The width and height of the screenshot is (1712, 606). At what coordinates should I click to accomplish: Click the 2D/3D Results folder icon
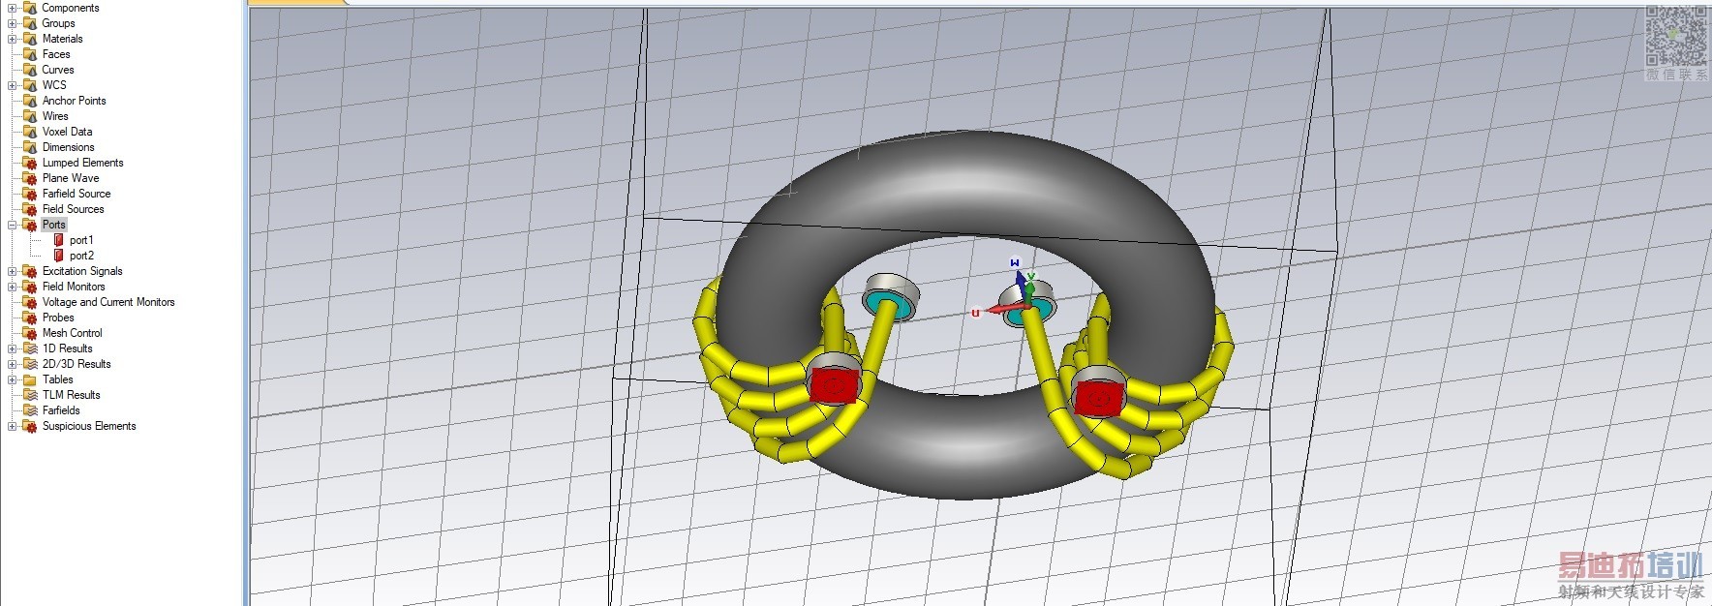pos(30,364)
